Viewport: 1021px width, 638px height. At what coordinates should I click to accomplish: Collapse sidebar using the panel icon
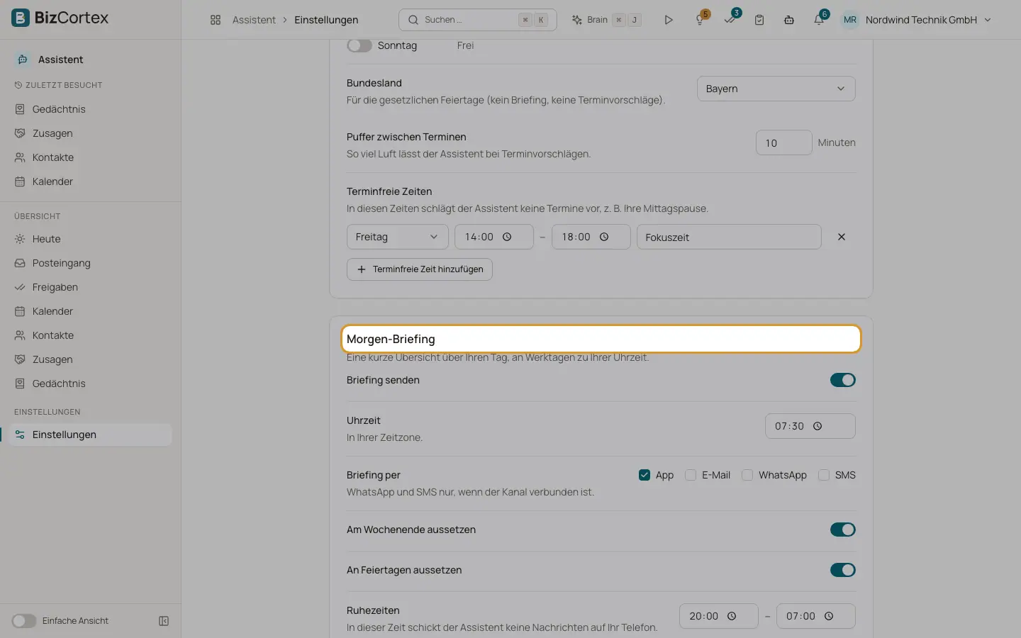[x=164, y=621]
